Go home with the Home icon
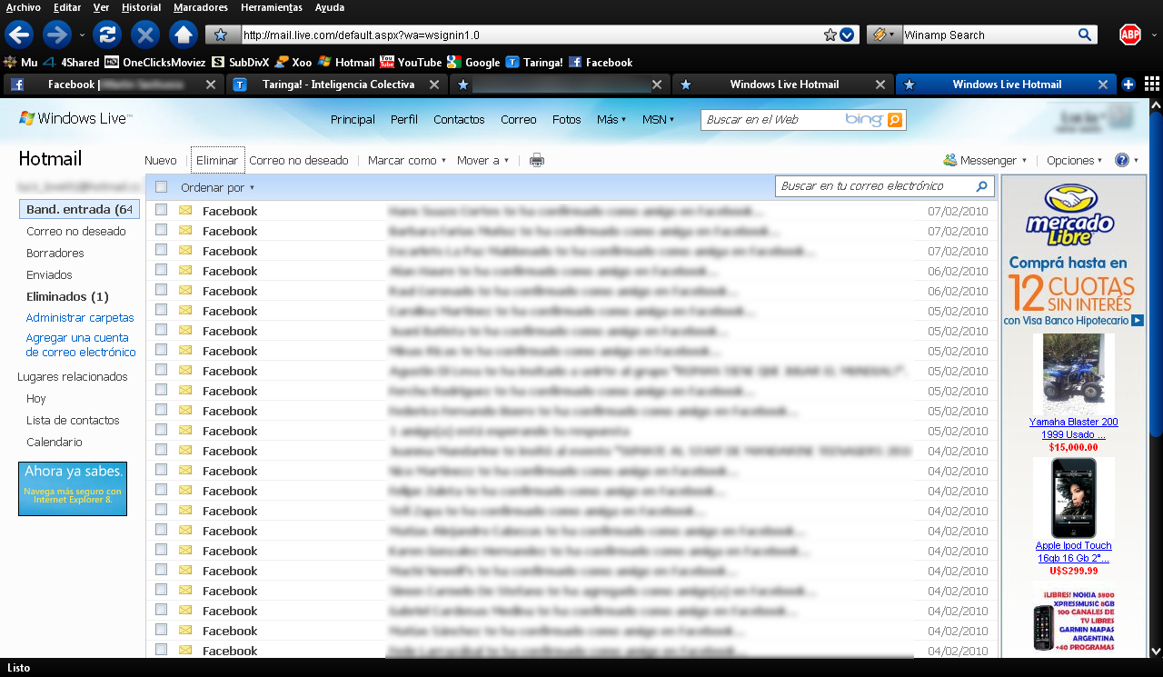This screenshot has height=677, width=1163. click(x=184, y=35)
